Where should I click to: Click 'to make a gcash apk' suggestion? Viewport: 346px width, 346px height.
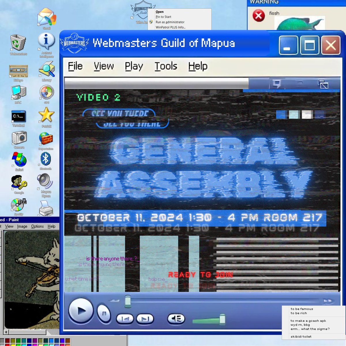(308, 321)
